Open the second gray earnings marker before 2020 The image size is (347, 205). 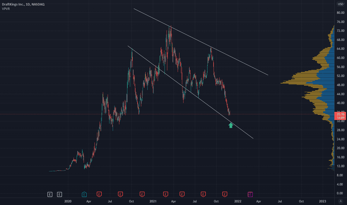click(x=59, y=194)
